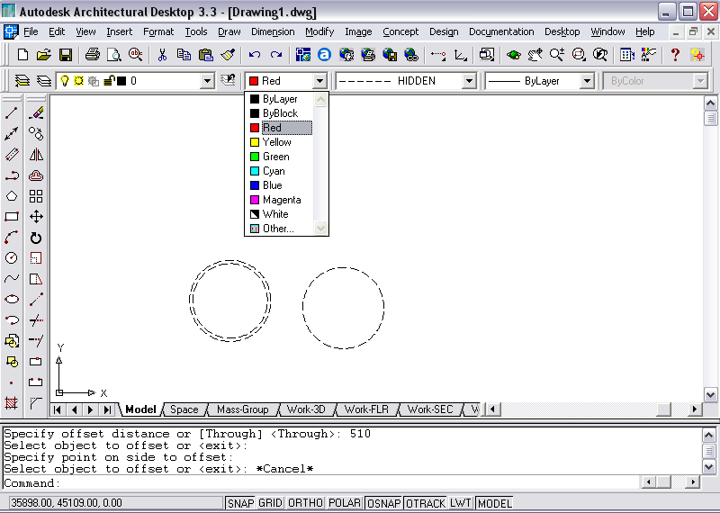Switch to the Work-3D layout tab
720x513 pixels.
(x=306, y=409)
